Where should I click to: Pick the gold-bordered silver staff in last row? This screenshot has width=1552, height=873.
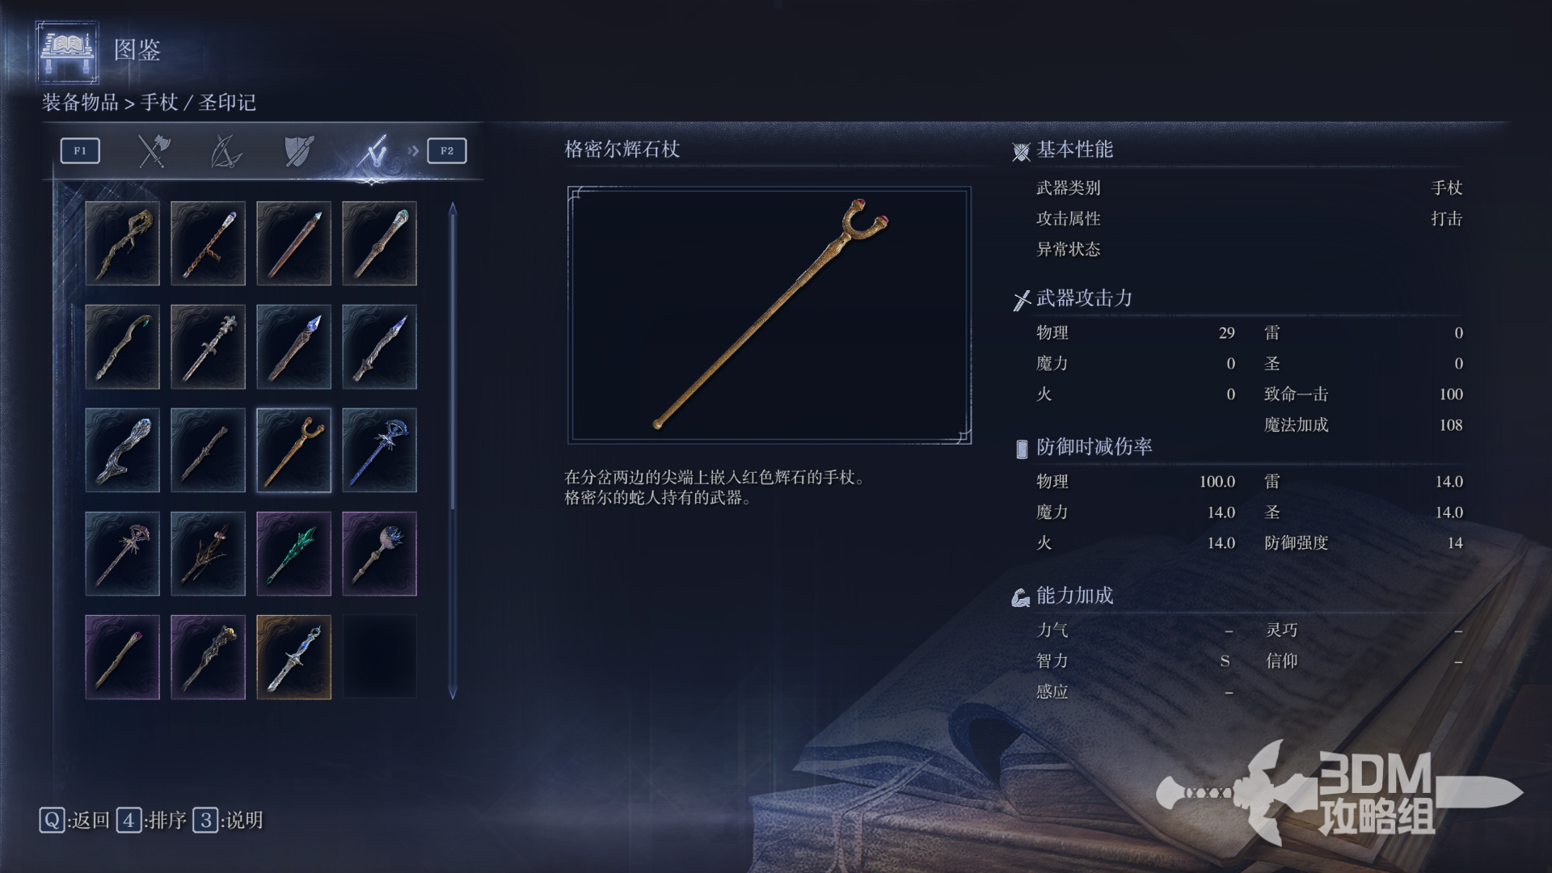[x=293, y=657]
